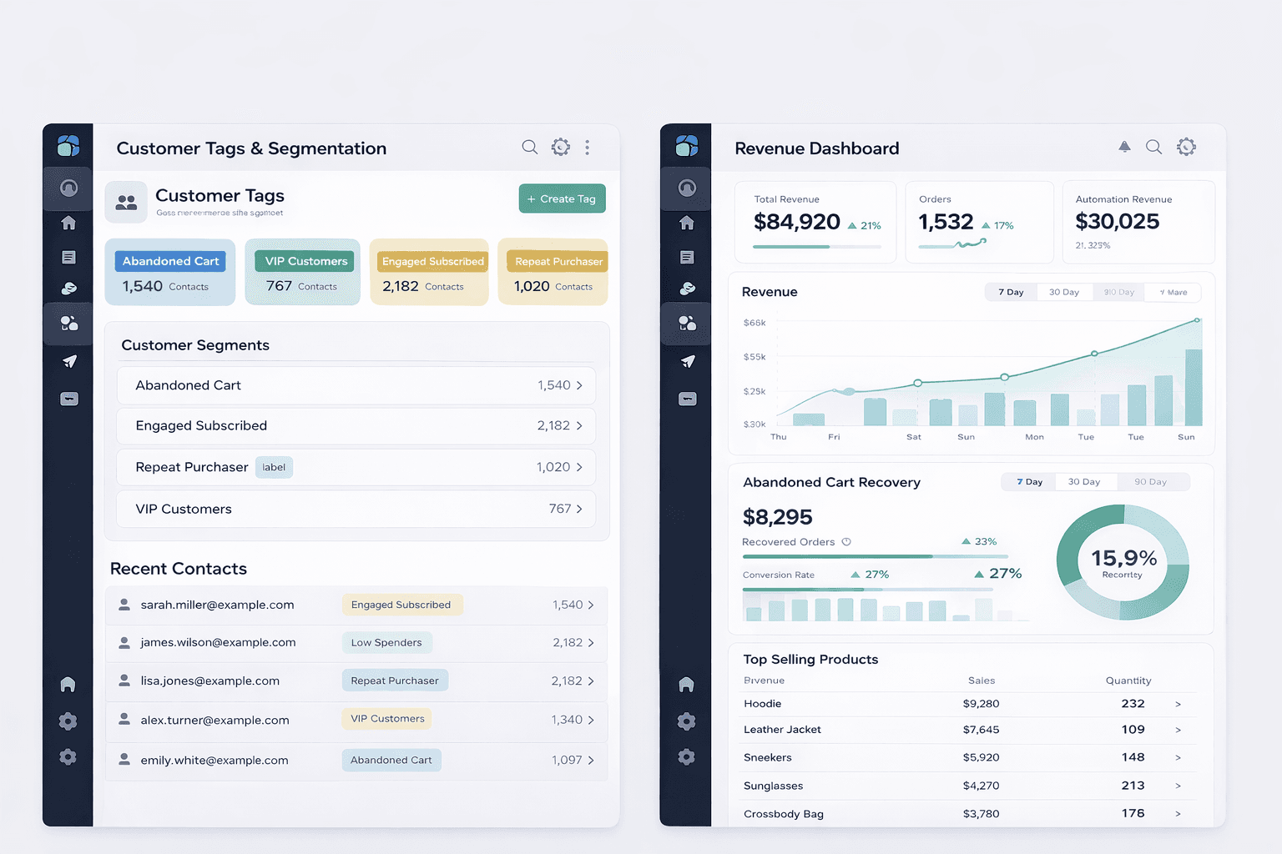Open settings gear on Customer Tags screen
The width and height of the screenshot is (1282, 854).
[560, 147]
